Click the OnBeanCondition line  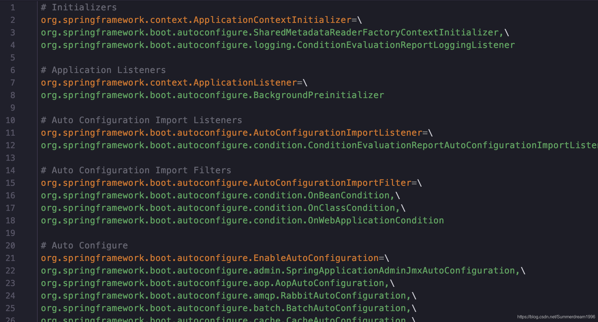(x=220, y=195)
